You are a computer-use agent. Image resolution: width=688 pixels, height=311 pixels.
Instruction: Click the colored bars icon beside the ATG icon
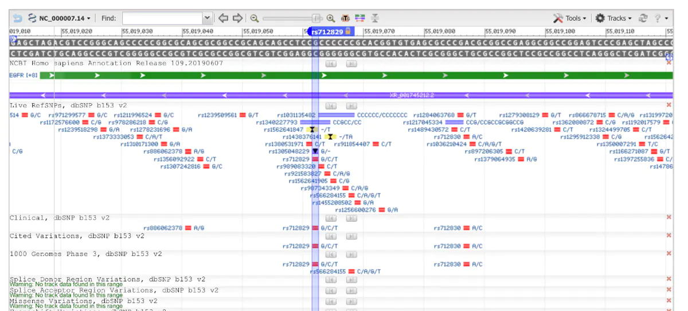point(360,18)
